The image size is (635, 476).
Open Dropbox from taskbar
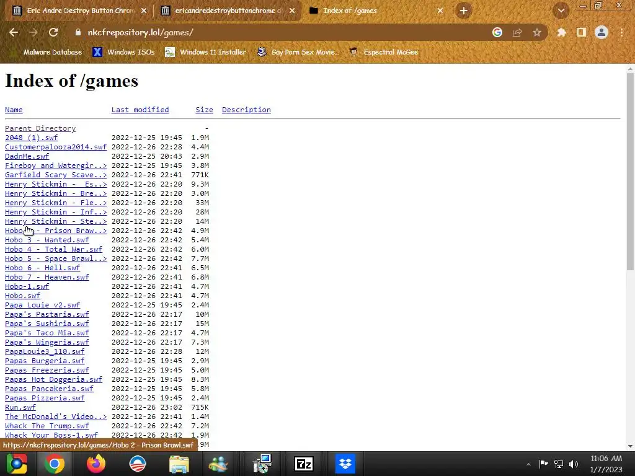coord(345,464)
